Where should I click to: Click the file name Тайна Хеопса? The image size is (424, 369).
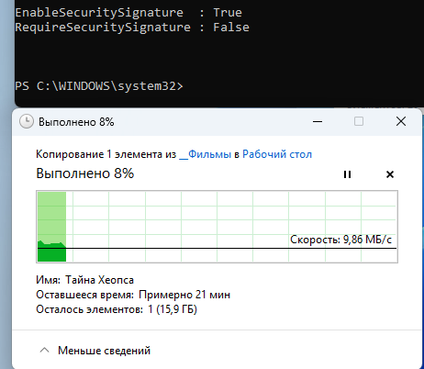(100, 280)
